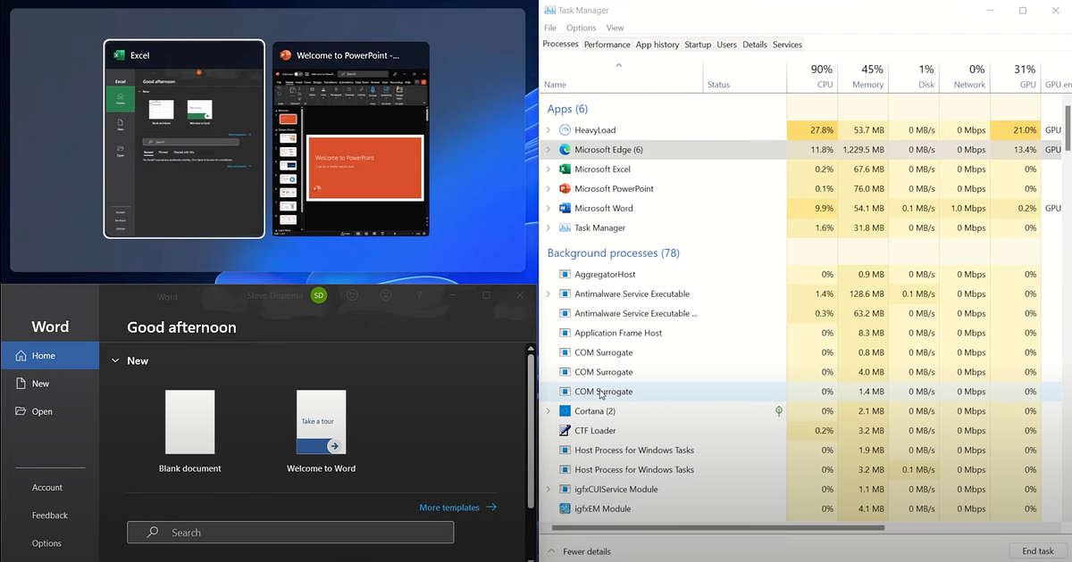The image size is (1072, 562).
Task: Click the New icon in Word sidebar
Action: tap(20, 384)
